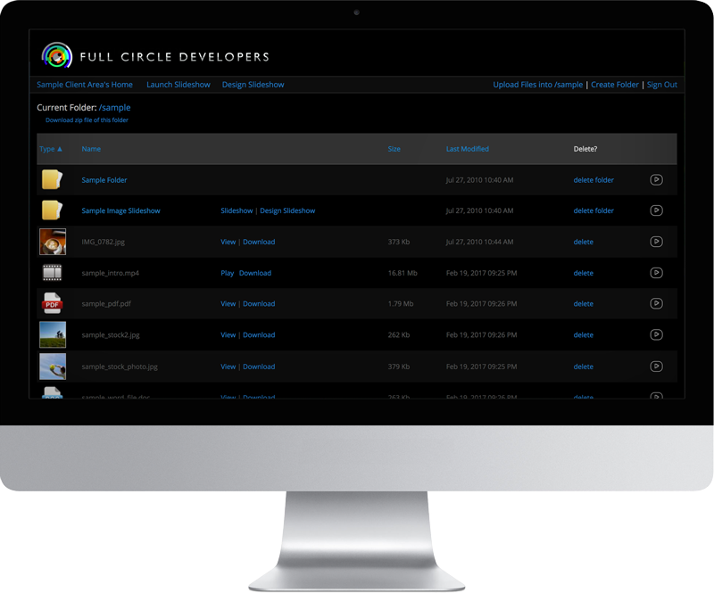Open Design Slideshow in the navigation bar
The width and height of the screenshot is (714, 593).
coord(253,85)
